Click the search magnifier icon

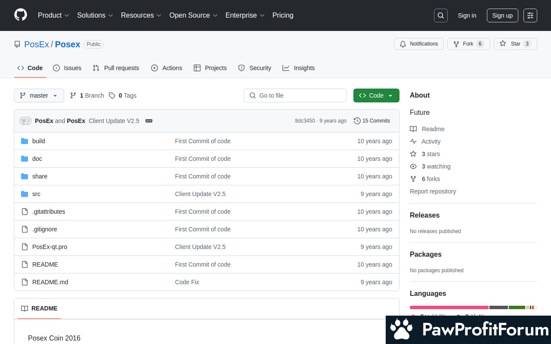[x=440, y=15]
